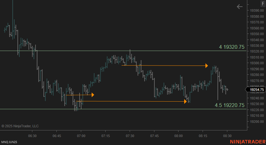Click the MNQ JUN25 instrument label

[x=10, y=142]
